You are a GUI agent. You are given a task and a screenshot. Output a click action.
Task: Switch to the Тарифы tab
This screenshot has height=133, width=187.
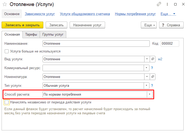[31, 35]
